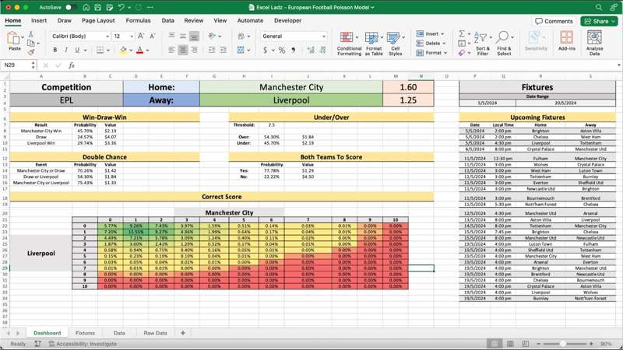Open the Delete cells dropdown

[431, 44]
